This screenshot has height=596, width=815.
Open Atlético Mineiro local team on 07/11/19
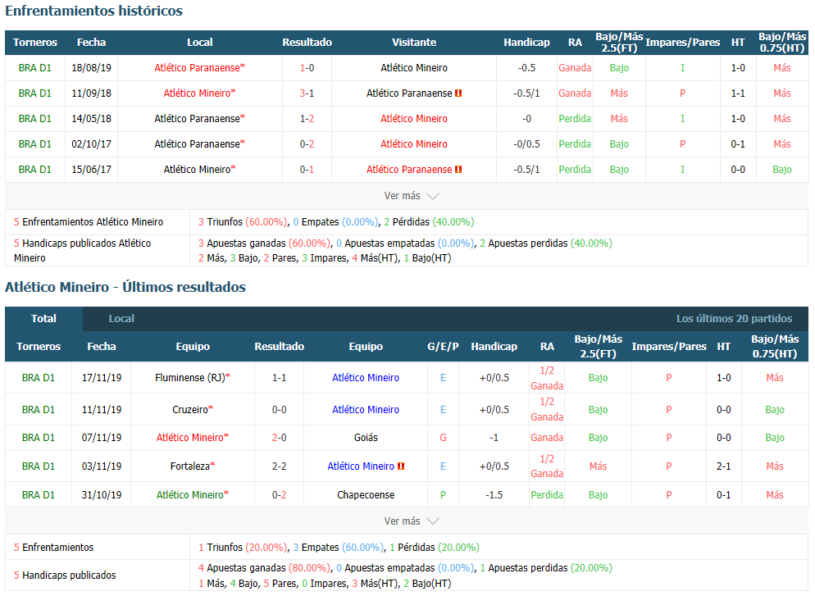[x=193, y=438]
